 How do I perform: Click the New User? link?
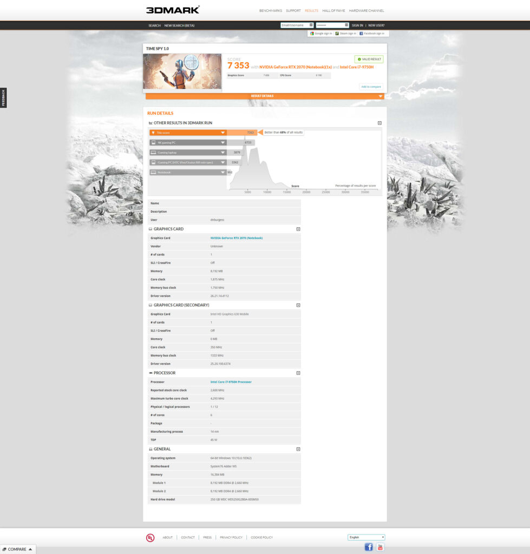click(376, 25)
